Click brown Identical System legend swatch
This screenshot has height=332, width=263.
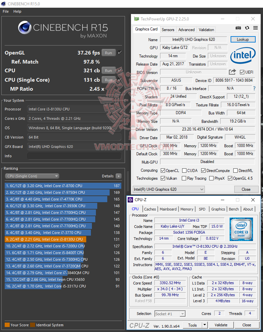[x=32, y=325]
